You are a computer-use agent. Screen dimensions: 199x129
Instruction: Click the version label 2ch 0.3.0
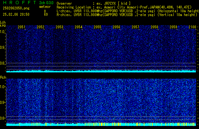[x=46, y=3]
